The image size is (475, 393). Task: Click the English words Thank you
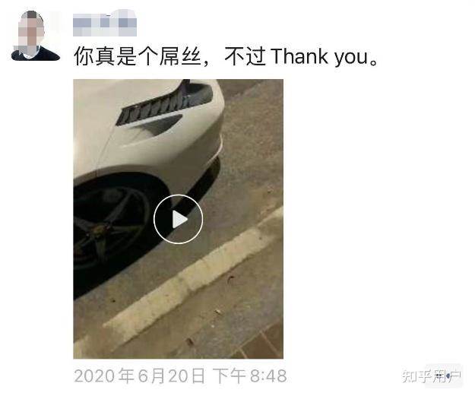coord(320,57)
